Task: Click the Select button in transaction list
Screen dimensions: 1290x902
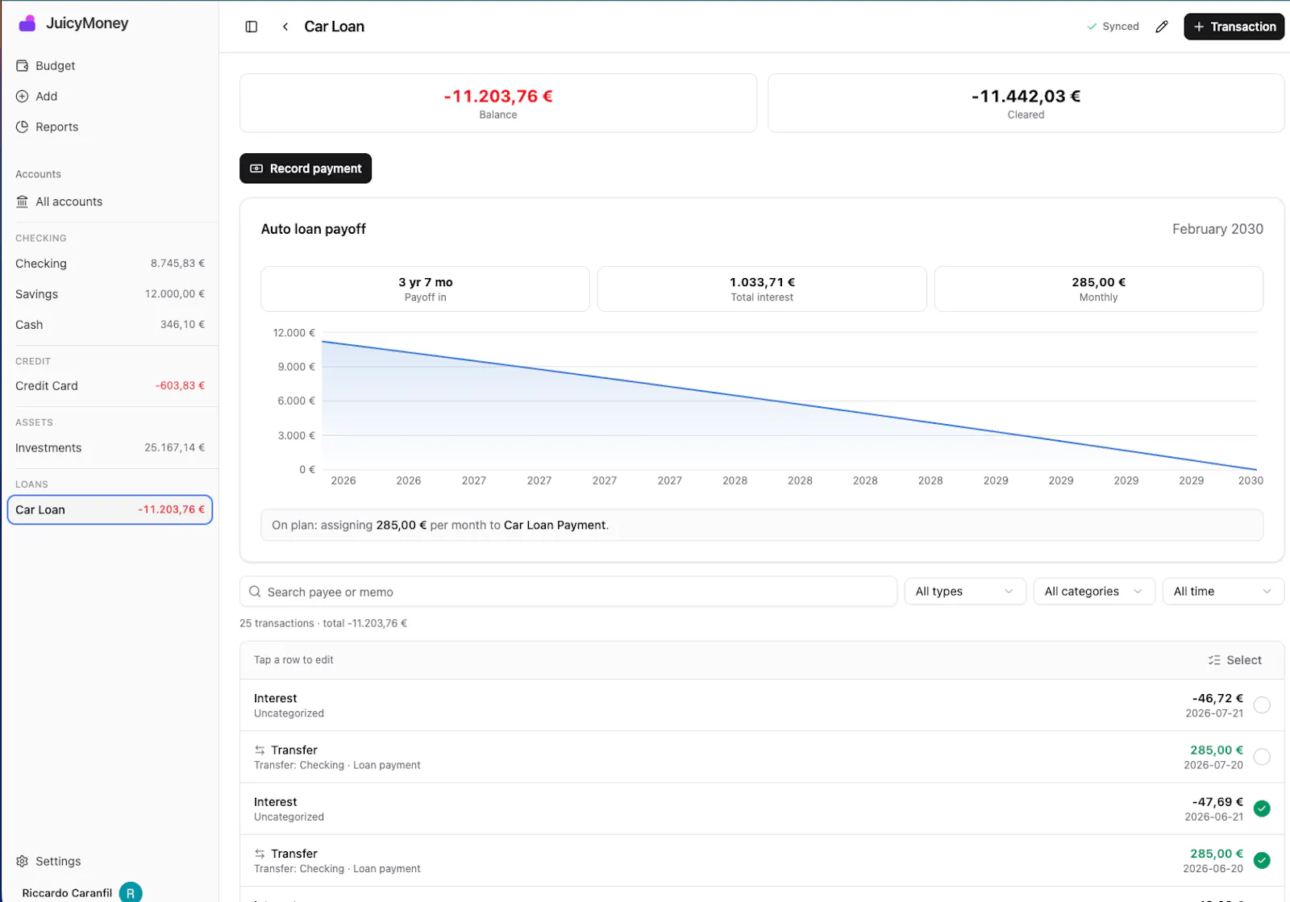Action: coord(1234,660)
